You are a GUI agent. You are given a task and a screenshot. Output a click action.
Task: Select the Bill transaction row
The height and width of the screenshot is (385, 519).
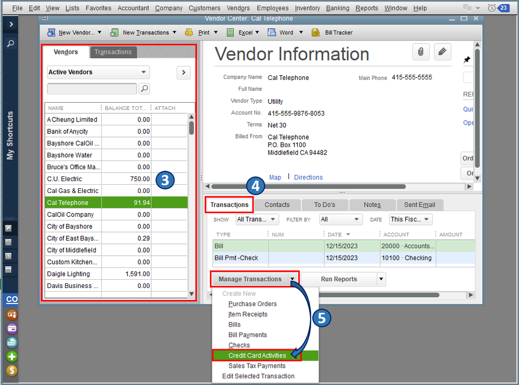point(343,246)
